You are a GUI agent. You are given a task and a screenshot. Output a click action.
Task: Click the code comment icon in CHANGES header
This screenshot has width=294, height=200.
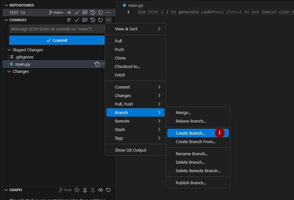coord(85,20)
